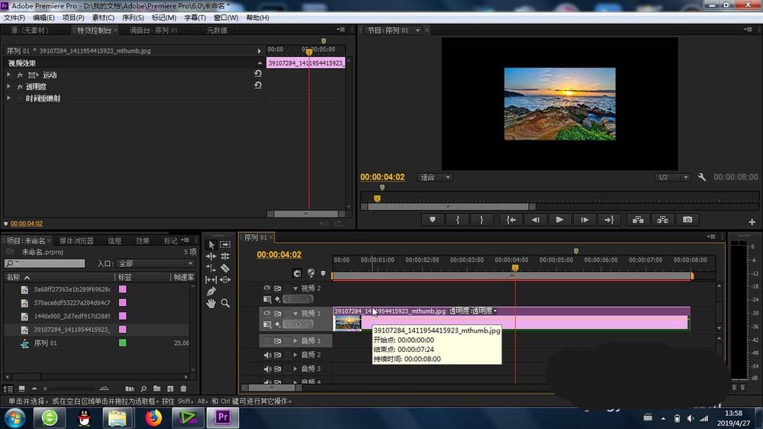The height and width of the screenshot is (429, 763).
Task: Open the 字幕(T) menu
Action: (195, 18)
